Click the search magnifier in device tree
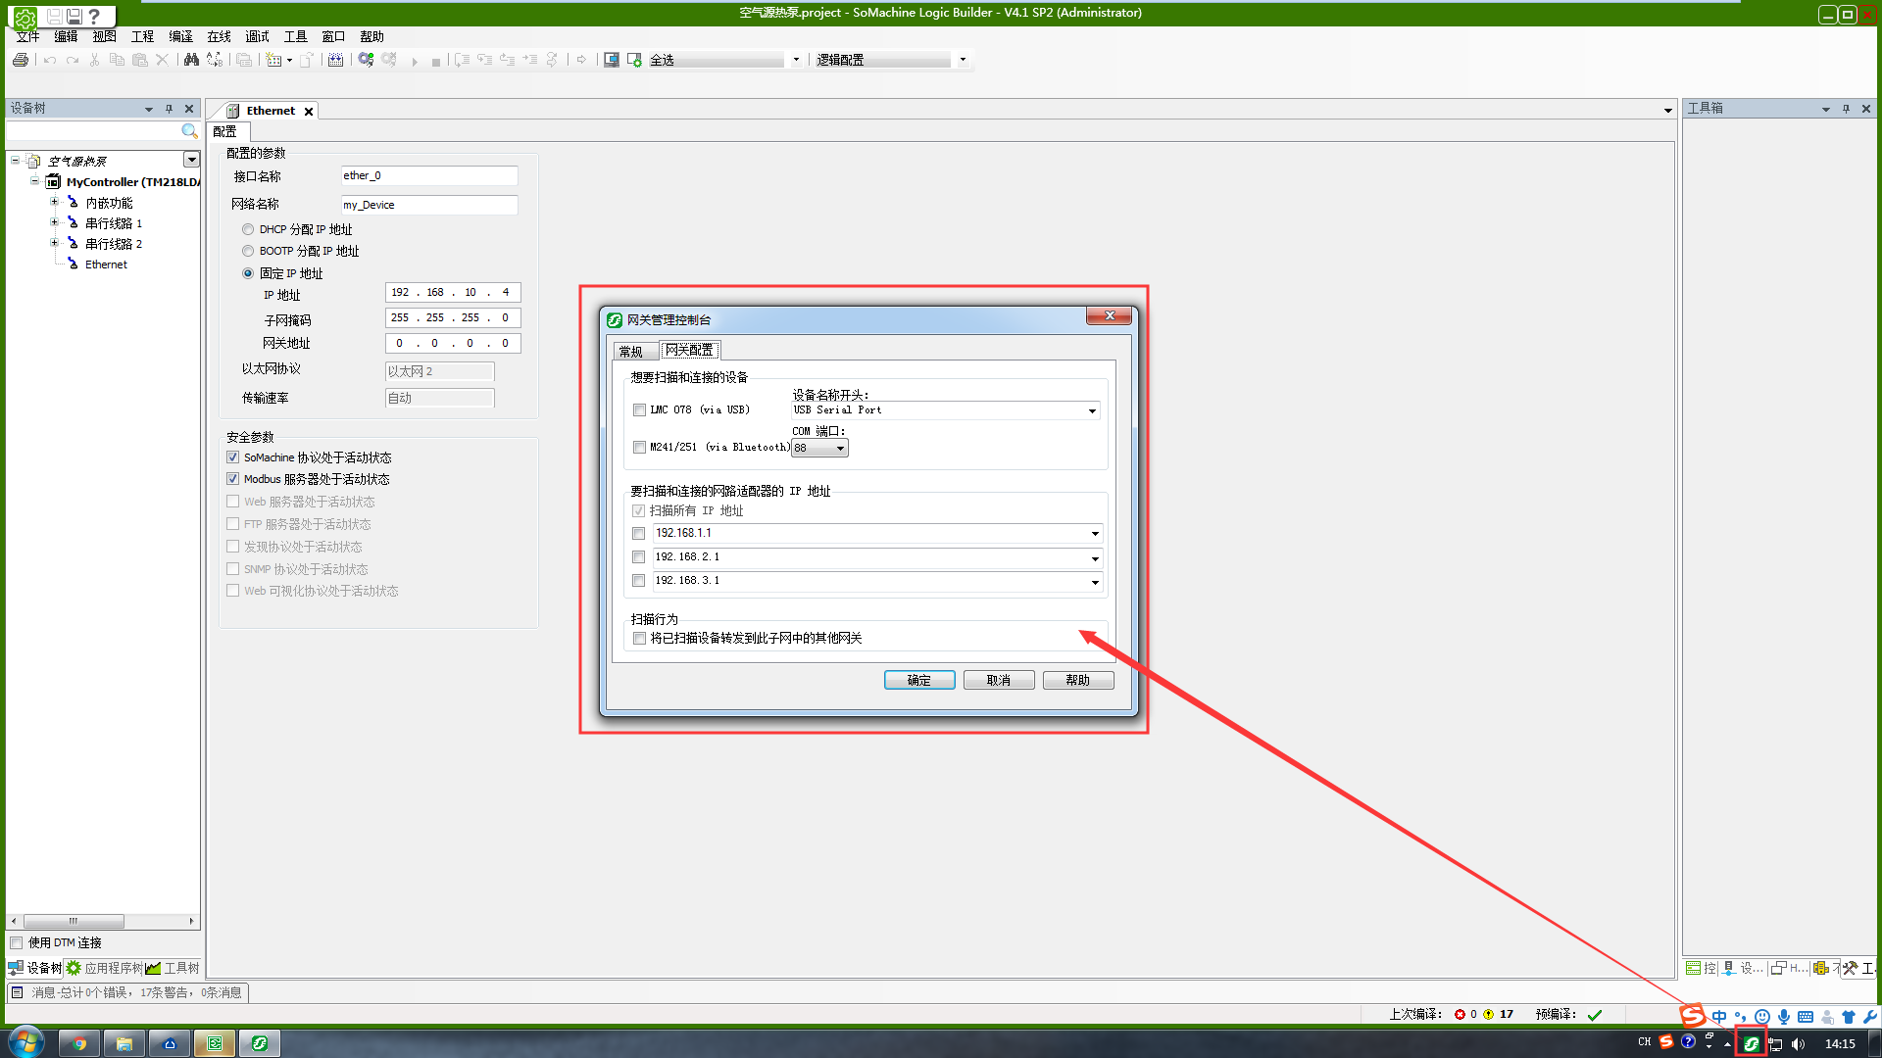1882x1058 pixels. (189, 131)
